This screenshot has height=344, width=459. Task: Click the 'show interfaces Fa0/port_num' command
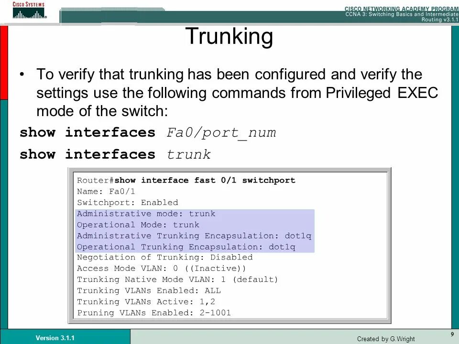click(148, 133)
